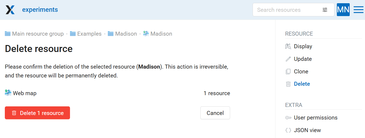Click the Display map icon in sidebar

(288, 46)
